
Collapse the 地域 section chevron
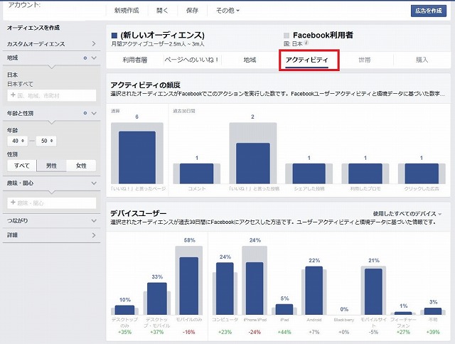coord(94,58)
